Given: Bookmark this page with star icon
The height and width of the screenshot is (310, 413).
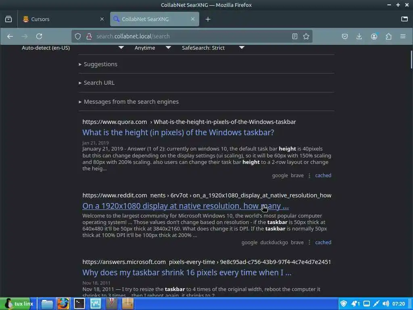Looking at the screenshot, I should (x=306, y=36).
